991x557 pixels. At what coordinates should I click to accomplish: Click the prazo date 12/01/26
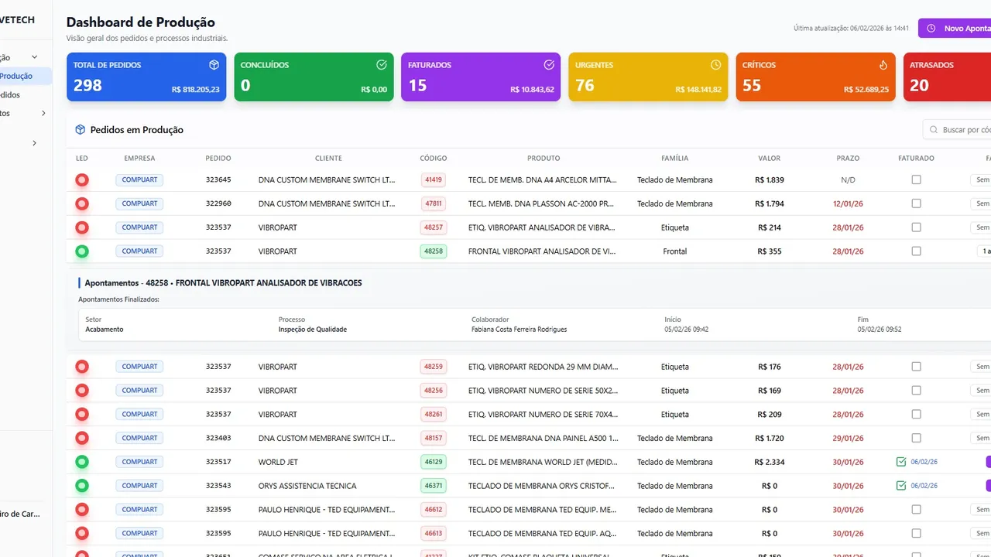pyautogui.click(x=848, y=203)
